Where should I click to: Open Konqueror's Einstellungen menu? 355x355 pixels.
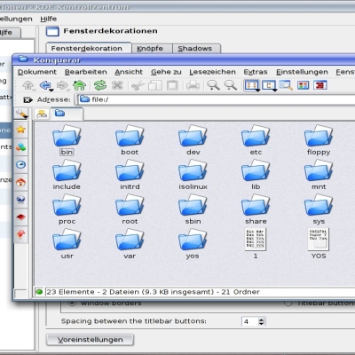tap(302, 72)
